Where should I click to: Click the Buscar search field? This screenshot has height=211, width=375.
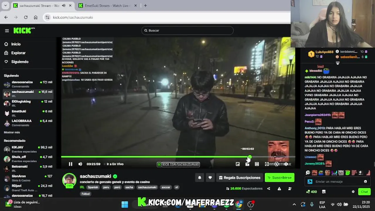187,30
